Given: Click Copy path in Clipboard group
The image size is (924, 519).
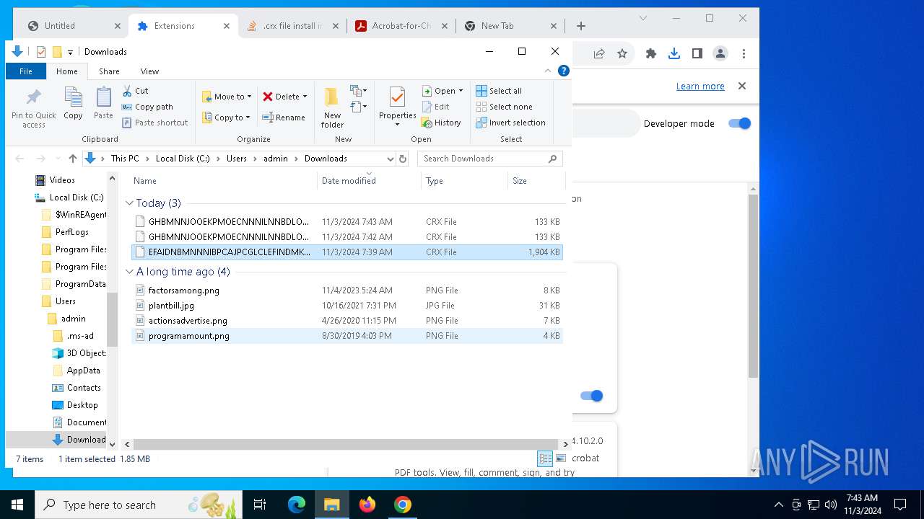Looking at the screenshot, I should 147,107.
